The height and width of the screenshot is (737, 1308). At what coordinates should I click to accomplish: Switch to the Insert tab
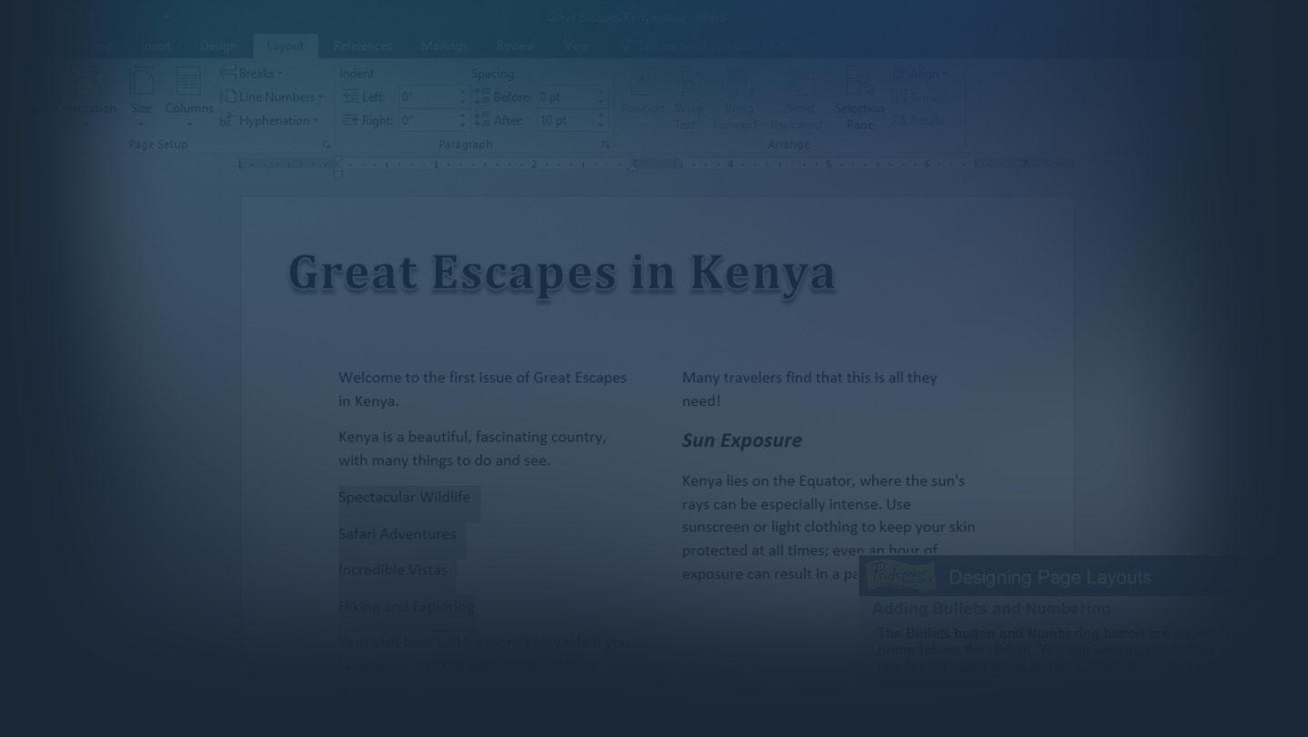[x=156, y=45]
